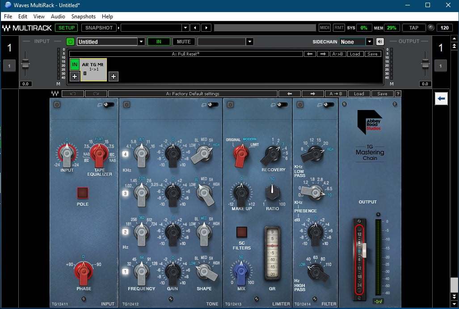Select the AR TG Mt plugin slot
Screen dimensions: 459x309
(93, 70)
